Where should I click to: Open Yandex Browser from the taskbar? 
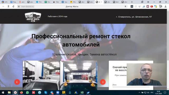[x=15, y=93]
